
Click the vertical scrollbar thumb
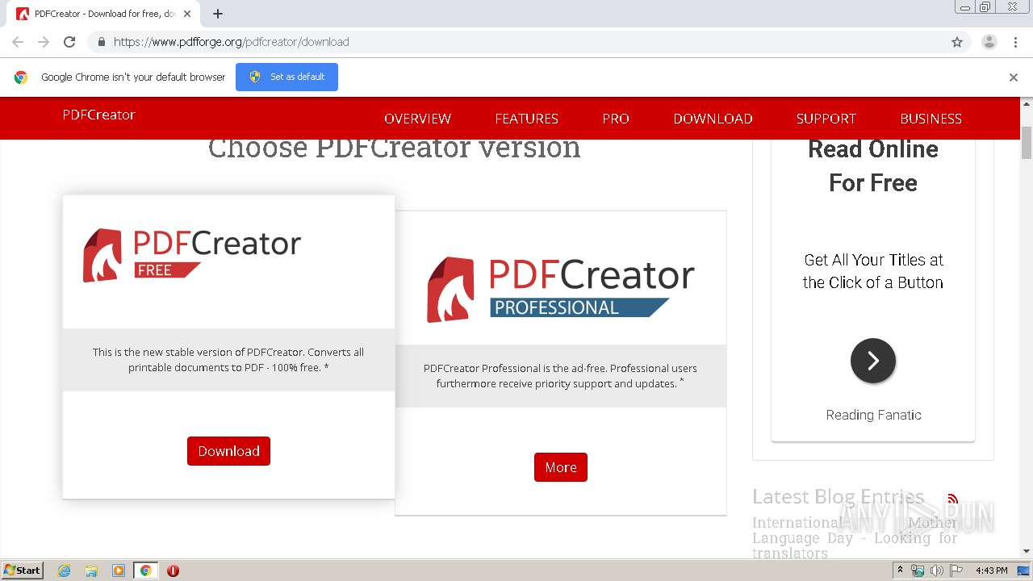pyautogui.click(x=1027, y=143)
